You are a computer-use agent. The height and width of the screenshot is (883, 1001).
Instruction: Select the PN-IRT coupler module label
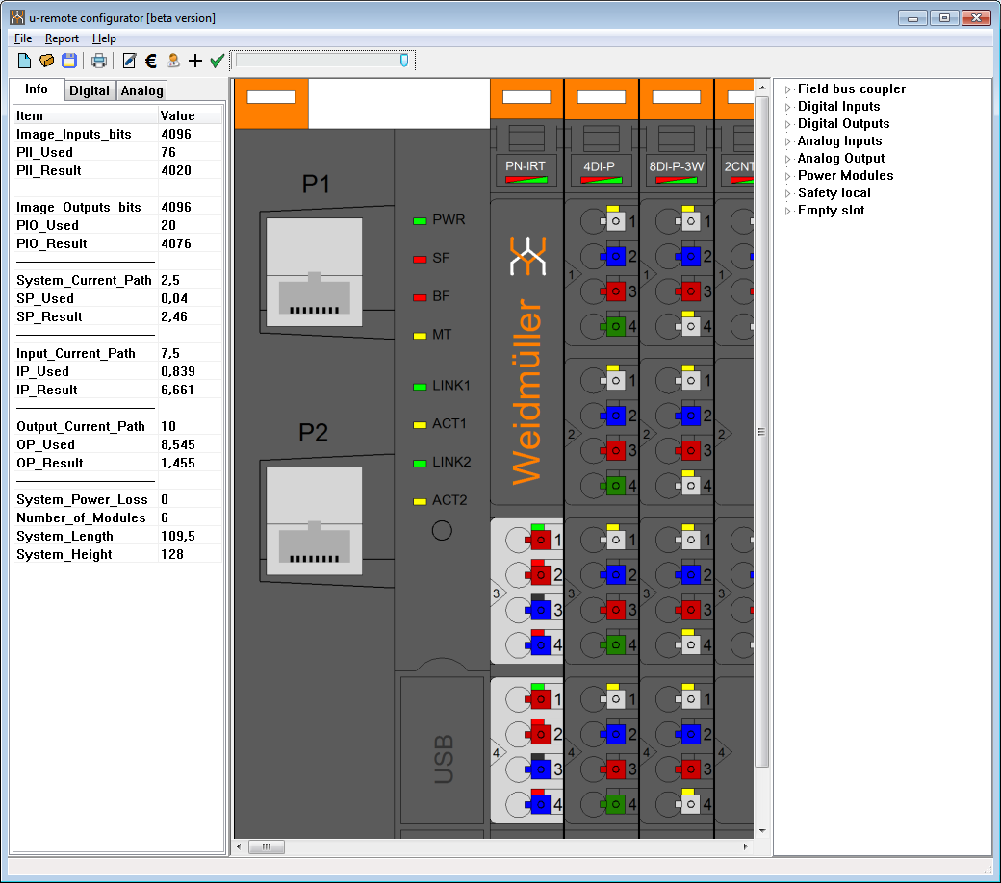(526, 165)
